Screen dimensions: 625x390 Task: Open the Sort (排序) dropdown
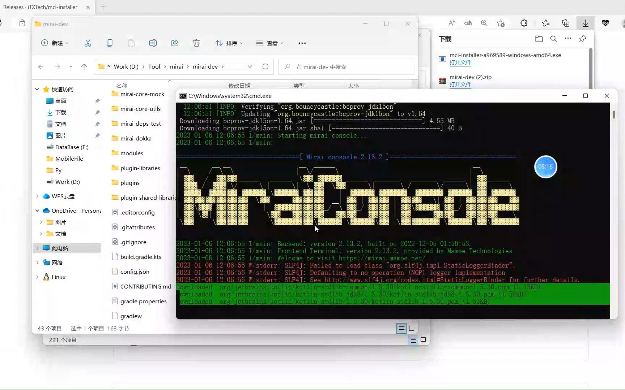(x=229, y=43)
